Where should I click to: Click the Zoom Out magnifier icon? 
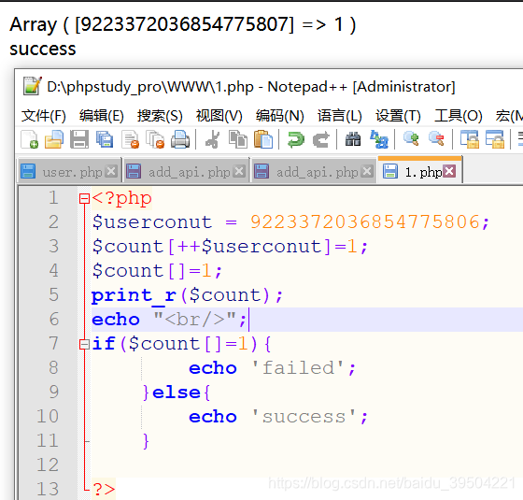(436, 138)
